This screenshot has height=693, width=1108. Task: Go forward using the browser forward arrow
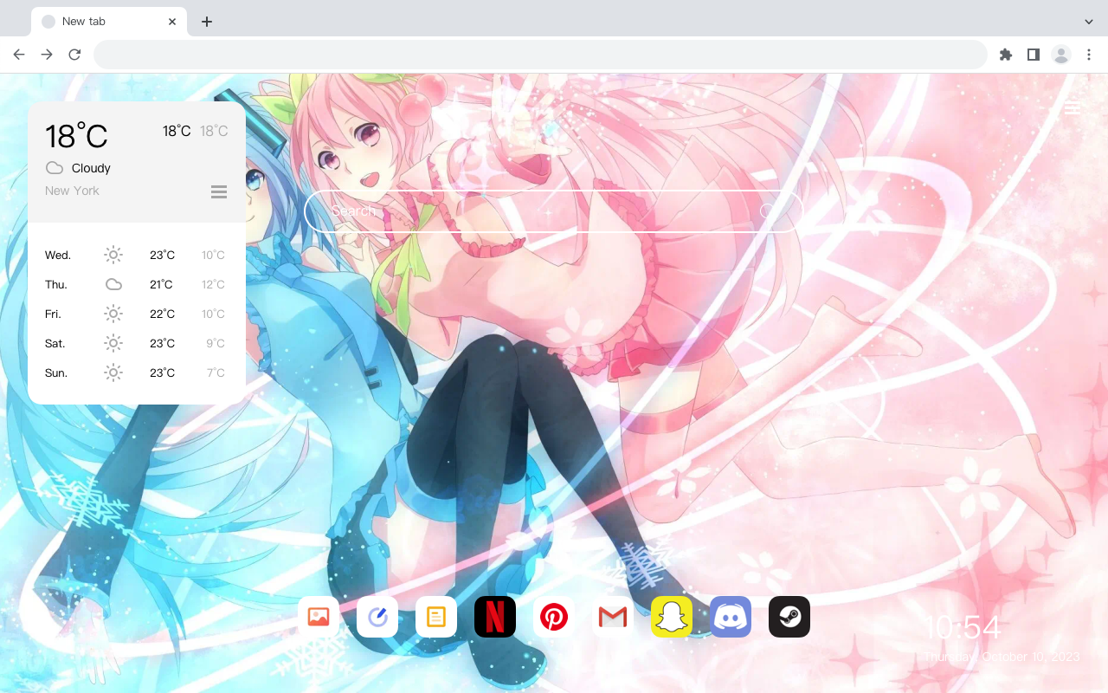pos(47,55)
